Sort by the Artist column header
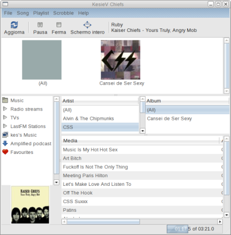 point(100,101)
